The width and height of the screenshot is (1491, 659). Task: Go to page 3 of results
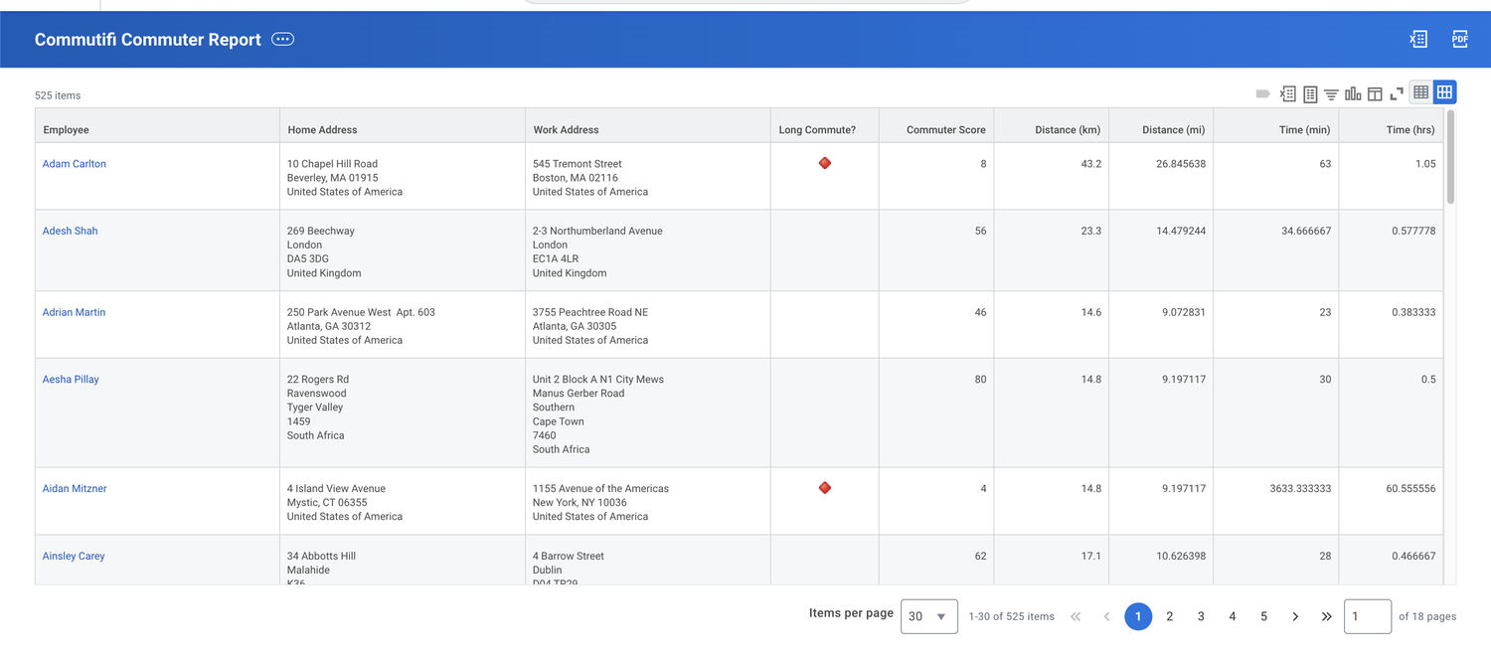point(1200,616)
